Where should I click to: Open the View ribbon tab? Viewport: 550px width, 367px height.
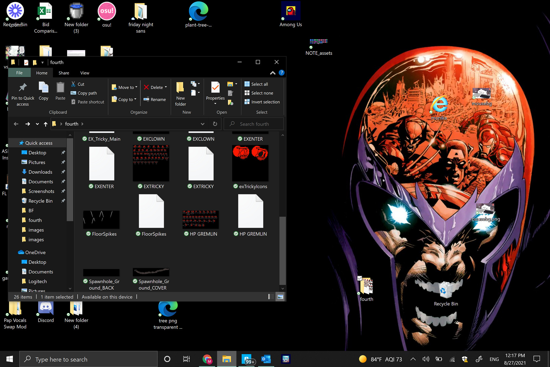(84, 73)
